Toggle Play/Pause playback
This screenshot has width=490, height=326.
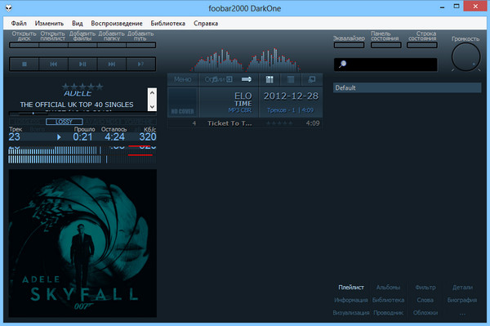(82, 64)
